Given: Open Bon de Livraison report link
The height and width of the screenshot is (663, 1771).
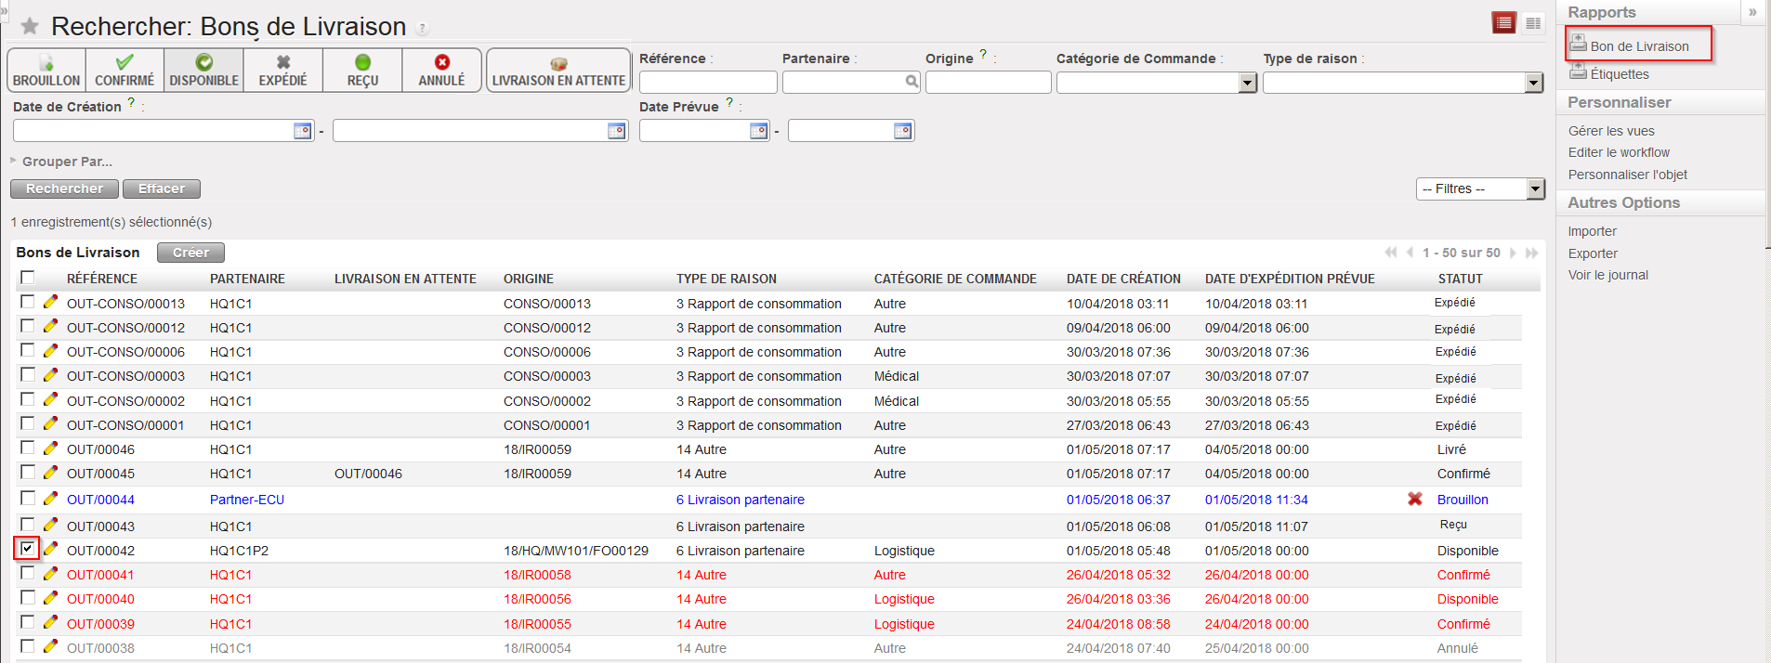Looking at the screenshot, I should (1639, 46).
